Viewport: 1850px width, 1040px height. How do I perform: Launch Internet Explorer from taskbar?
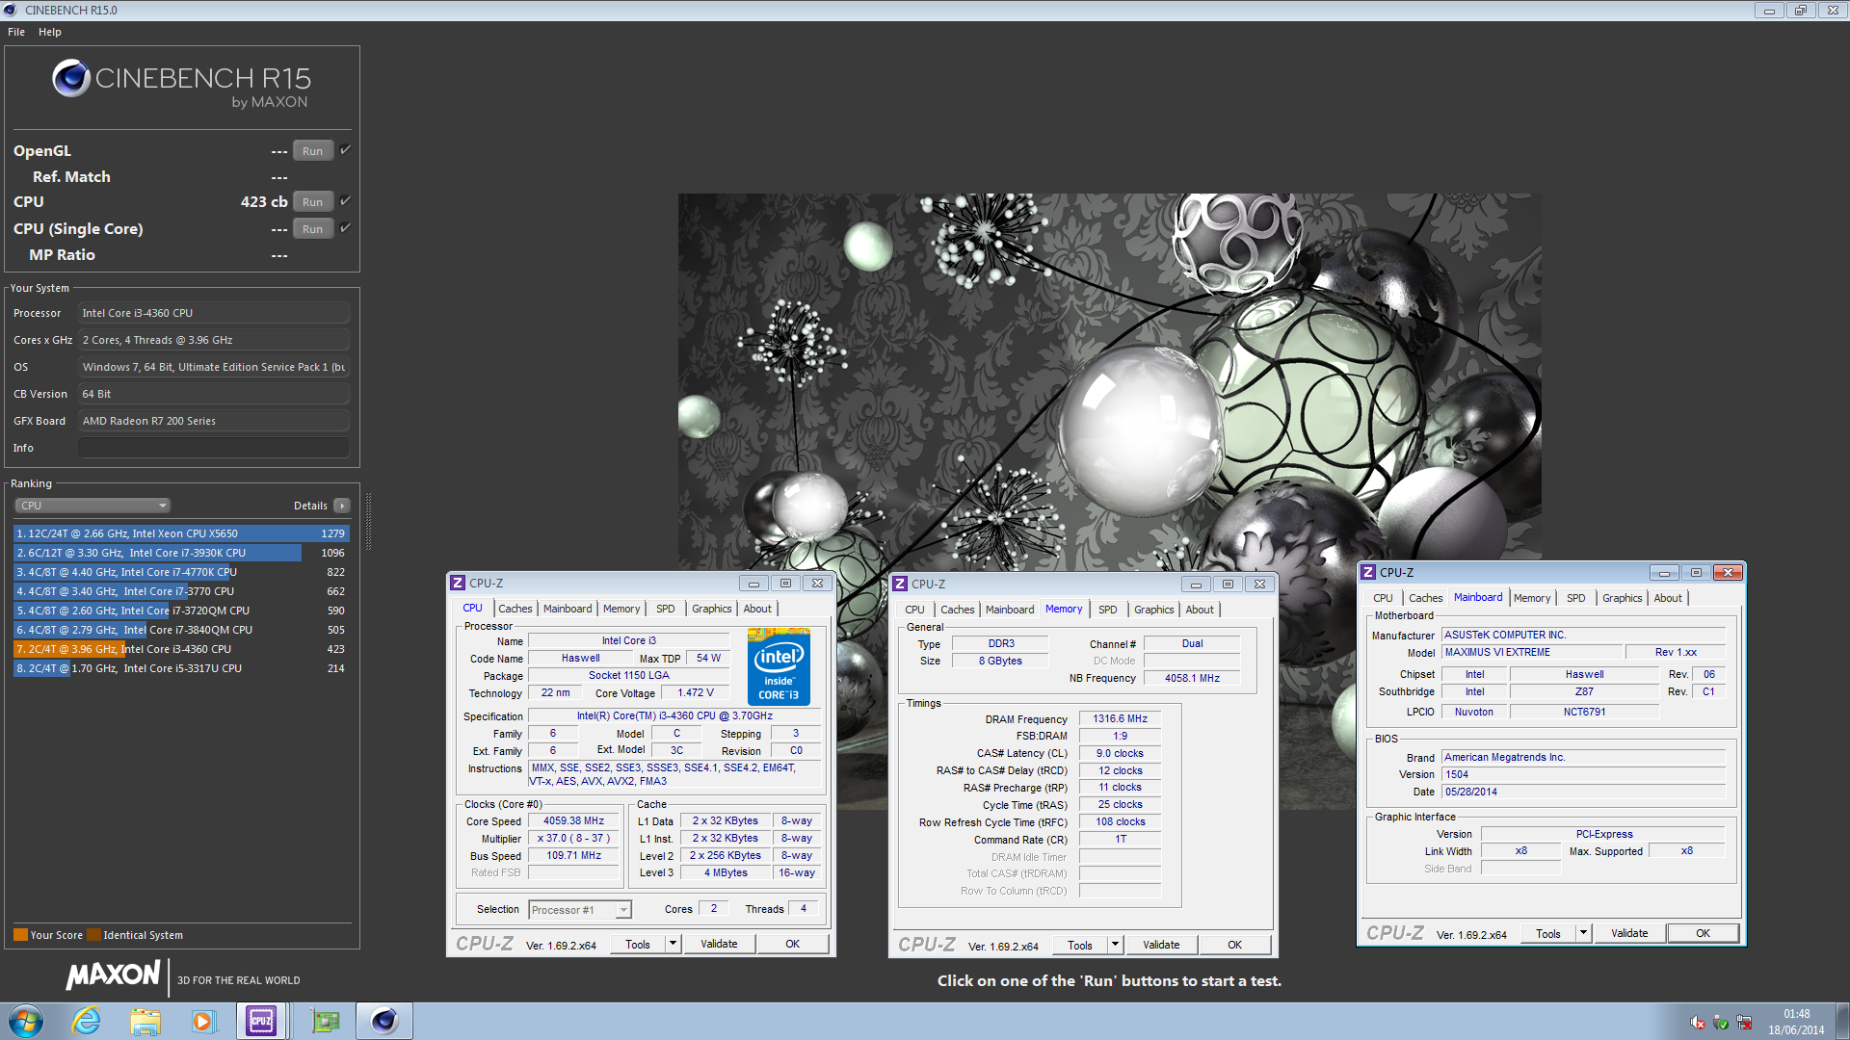87,1021
